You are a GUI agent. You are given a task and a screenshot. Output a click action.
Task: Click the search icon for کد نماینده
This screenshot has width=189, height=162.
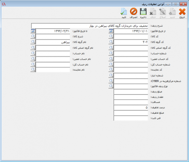coord(111,70)
